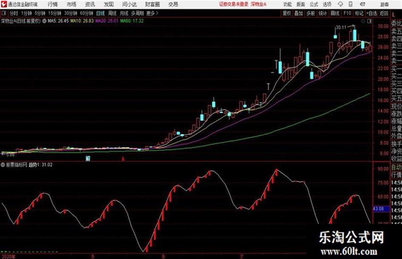The height and width of the screenshot is (259, 402).
Task: Click the 深物业A(日线 前复权) chart title
Action: [x=20, y=21]
